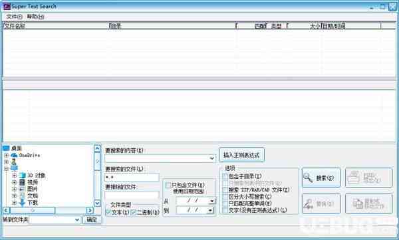This screenshot has width=399, height=240.
Task: Open the 要搜索的内容 combo box dropdown
Action: (x=211, y=158)
